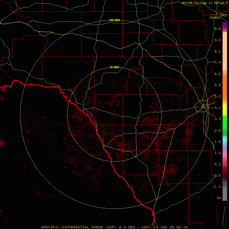
Task: Click the 50 NMI range ring label
Action: coord(114,67)
